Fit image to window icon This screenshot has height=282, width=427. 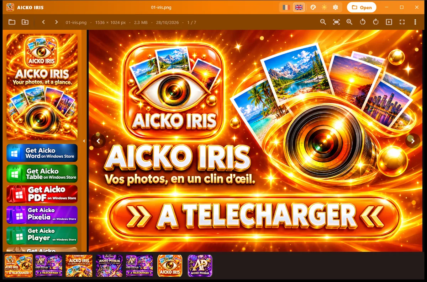point(336,22)
